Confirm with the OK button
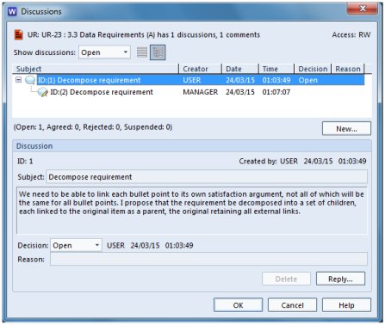 pyautogui.click(x=238, y=305)
